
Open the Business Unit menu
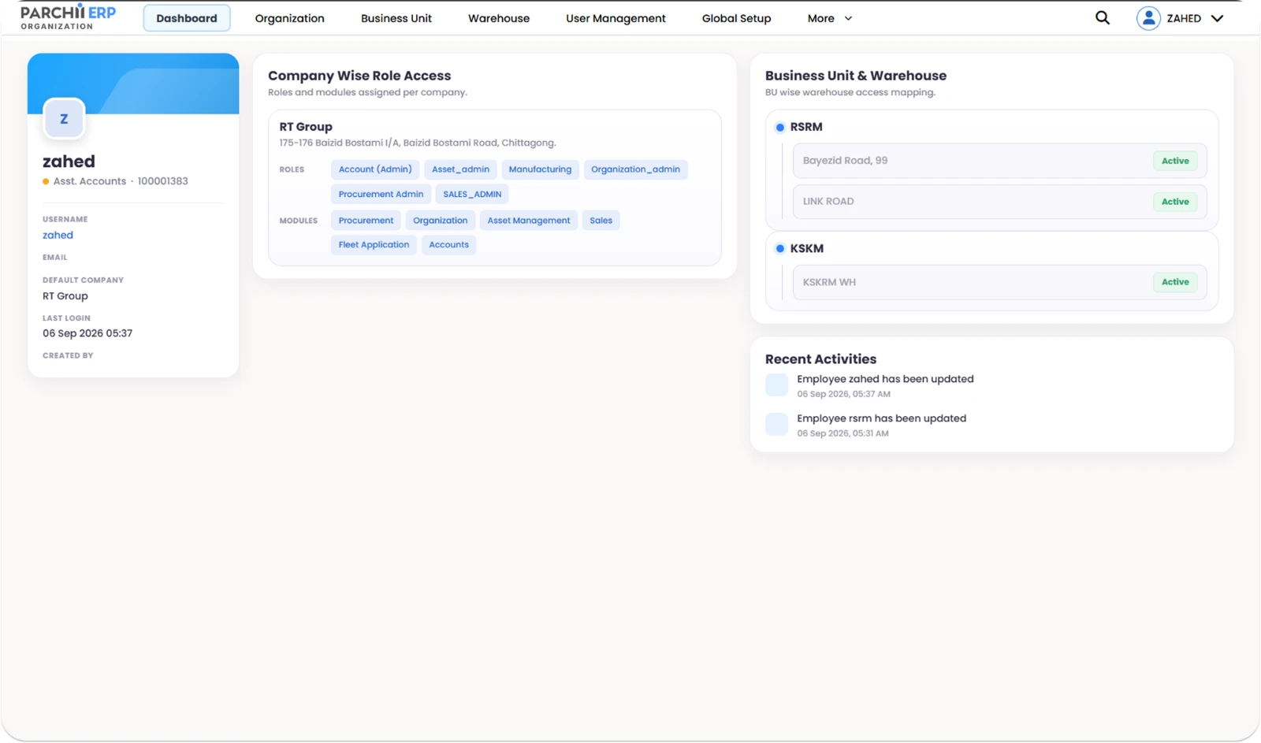[x=396, y=18]
